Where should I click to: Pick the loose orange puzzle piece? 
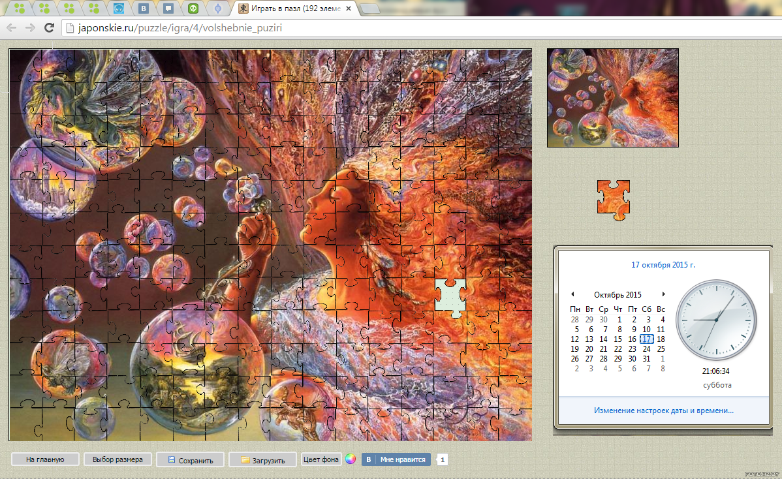click(x=614, y=200)
